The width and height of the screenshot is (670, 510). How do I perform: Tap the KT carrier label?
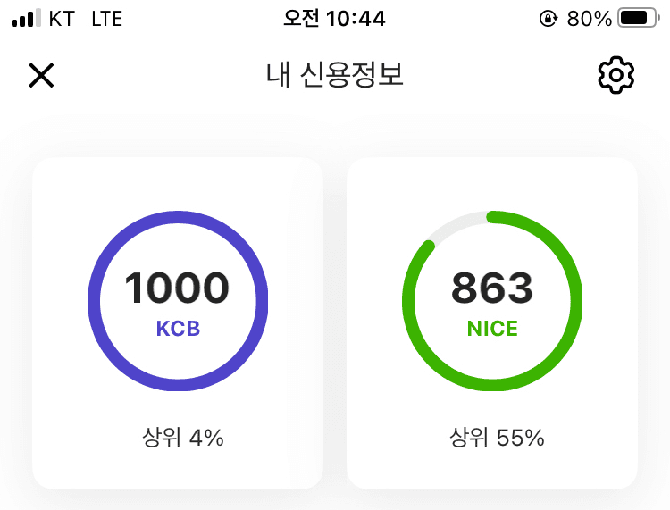pos(62,18)
